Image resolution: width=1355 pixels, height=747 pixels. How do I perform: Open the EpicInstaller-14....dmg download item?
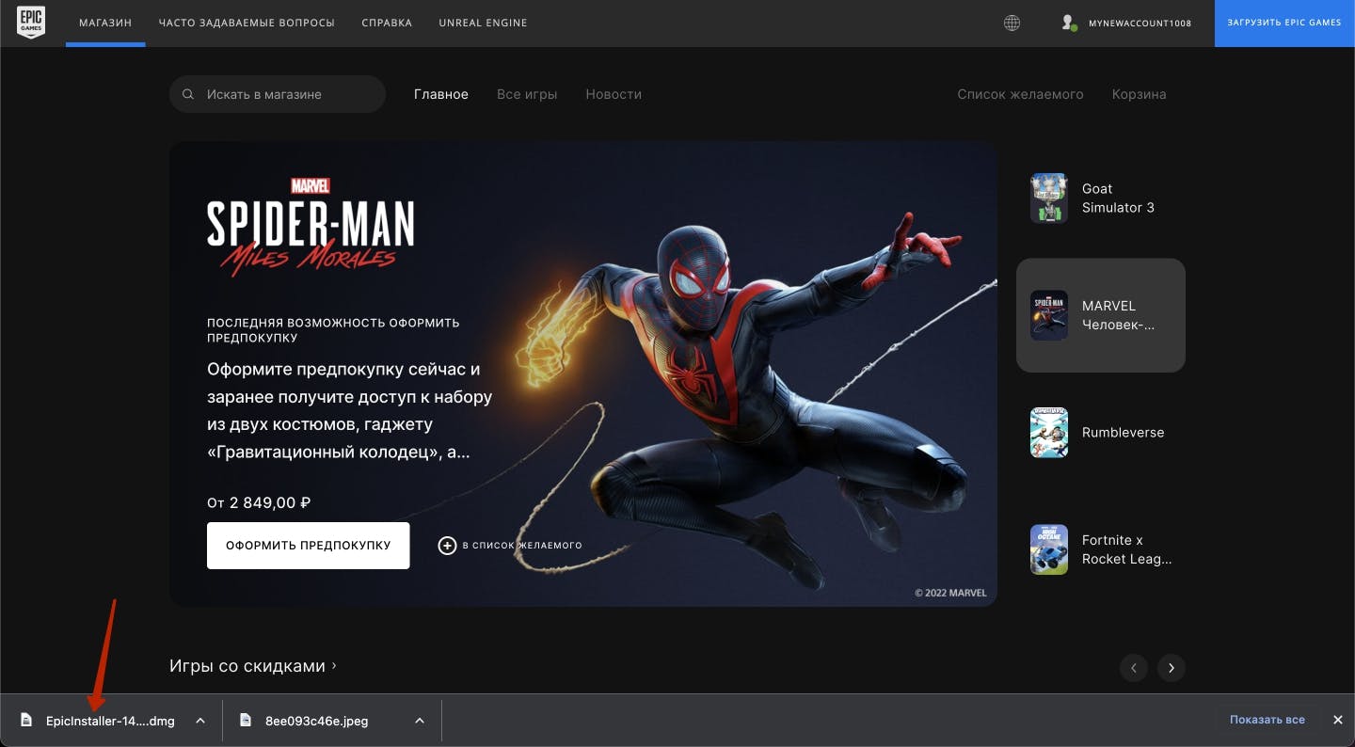pyautogui.click(x=111, y=721)
